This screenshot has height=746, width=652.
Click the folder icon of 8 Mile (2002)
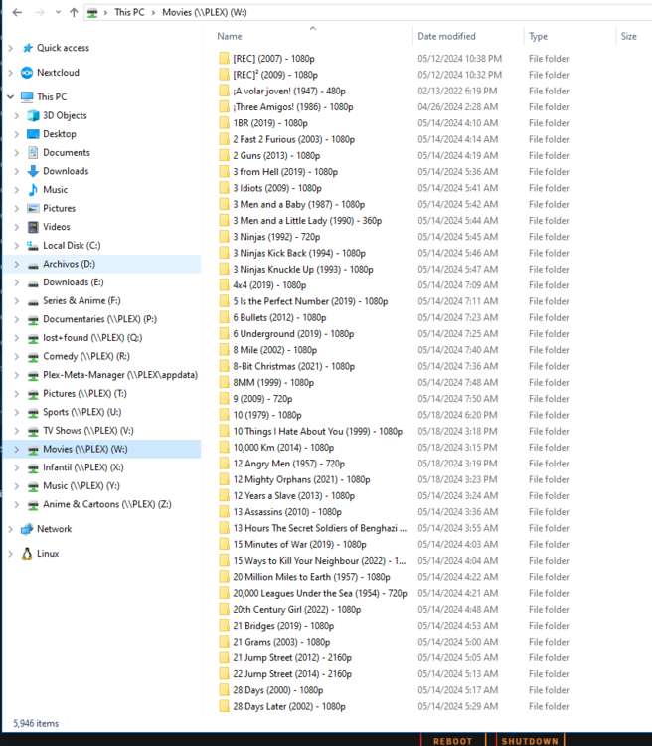(x=224, y=350)
